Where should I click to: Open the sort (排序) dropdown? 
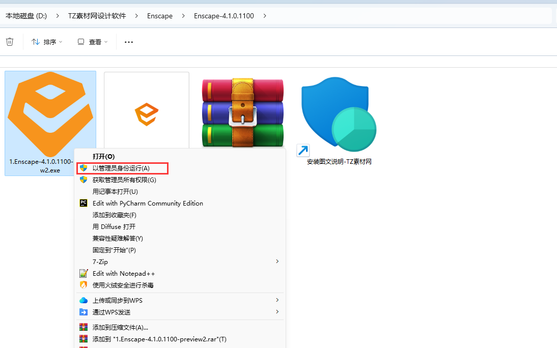(x=47, y=42)
